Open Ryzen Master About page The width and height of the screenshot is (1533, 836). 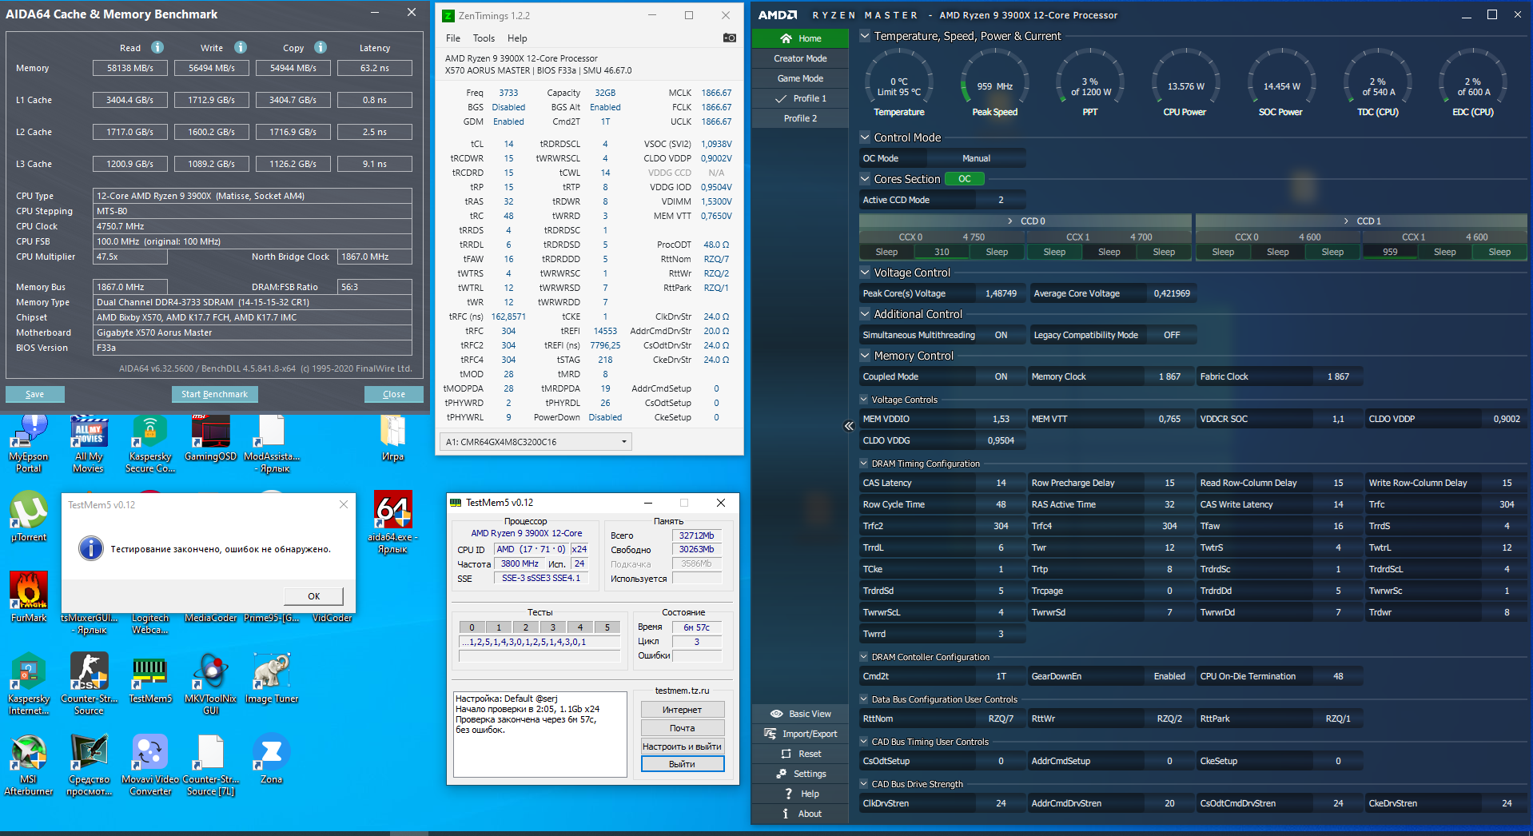pos(801,814)
